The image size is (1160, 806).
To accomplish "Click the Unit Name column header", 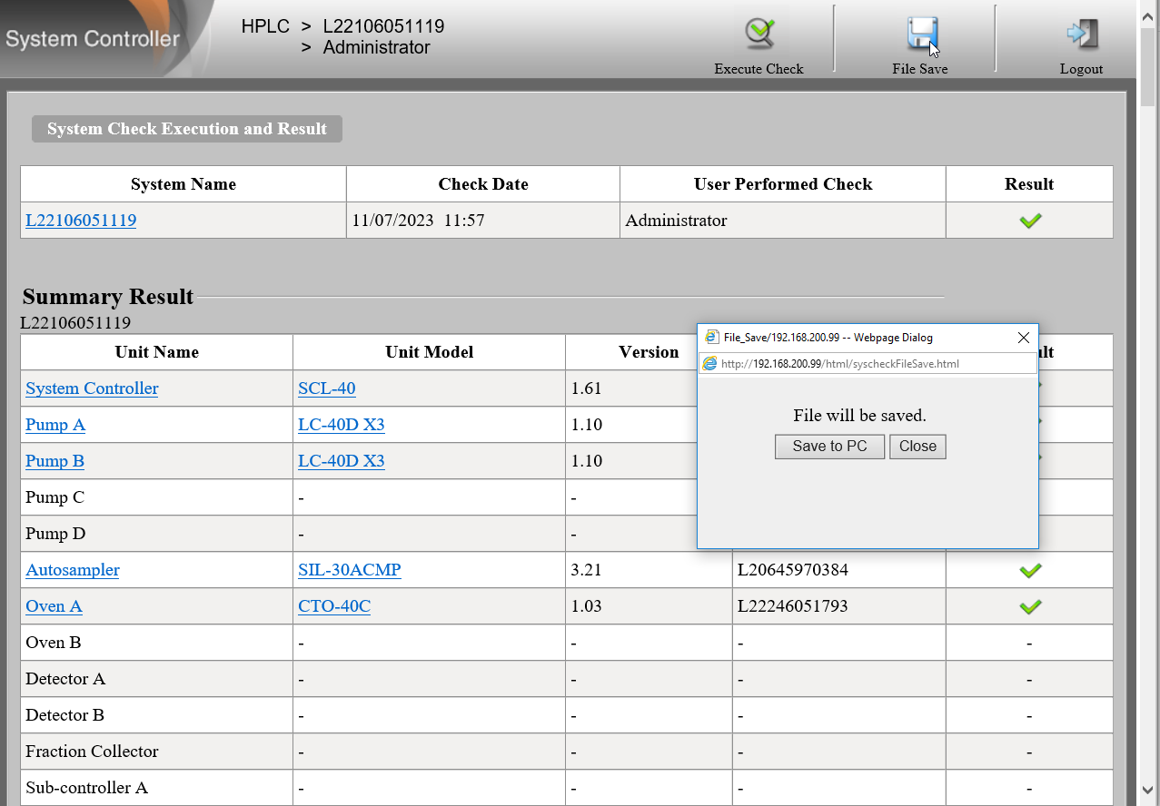I will point(156,352).
